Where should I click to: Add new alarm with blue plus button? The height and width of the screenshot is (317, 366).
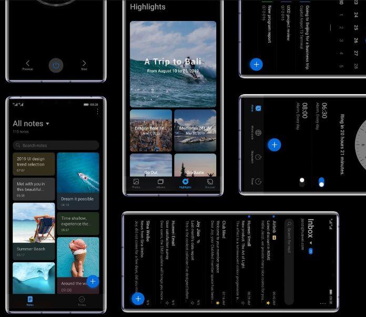point(274,145)
